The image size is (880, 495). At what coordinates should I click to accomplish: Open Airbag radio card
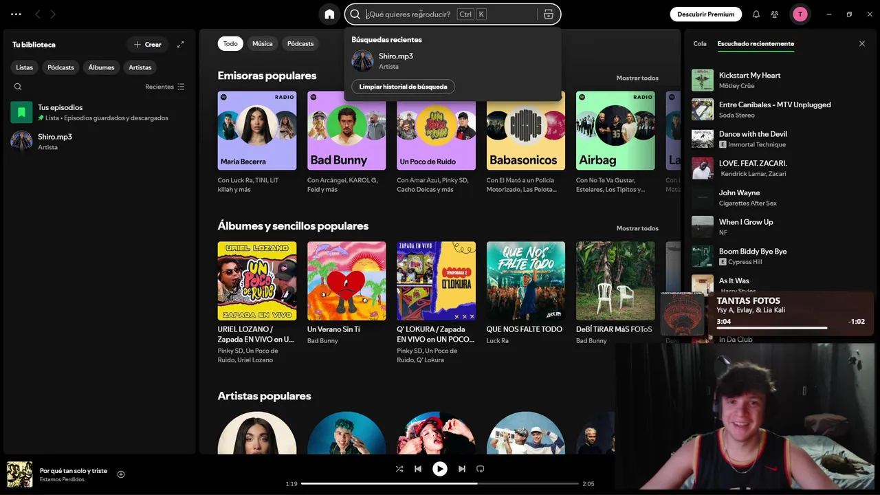click(x=615, y=142)
